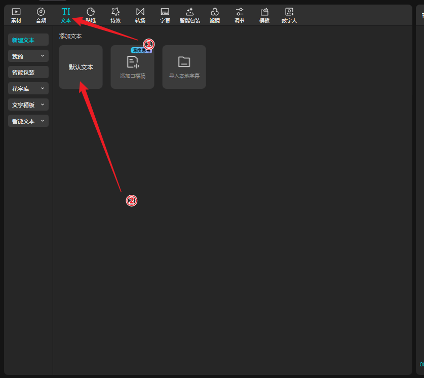Switch to the 模板 (Templates) tab
This screenshot has height=378, width=424.
tap(264, 15)
